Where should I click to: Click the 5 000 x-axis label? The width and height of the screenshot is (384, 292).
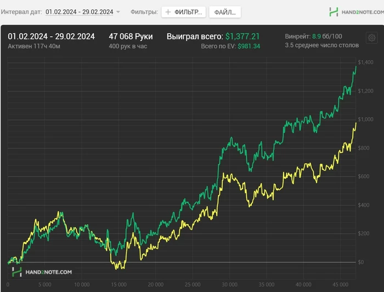click(x=45, y=285)
